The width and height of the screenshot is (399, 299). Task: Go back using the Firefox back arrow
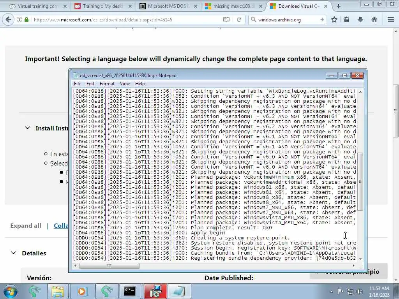click(8, 19)
